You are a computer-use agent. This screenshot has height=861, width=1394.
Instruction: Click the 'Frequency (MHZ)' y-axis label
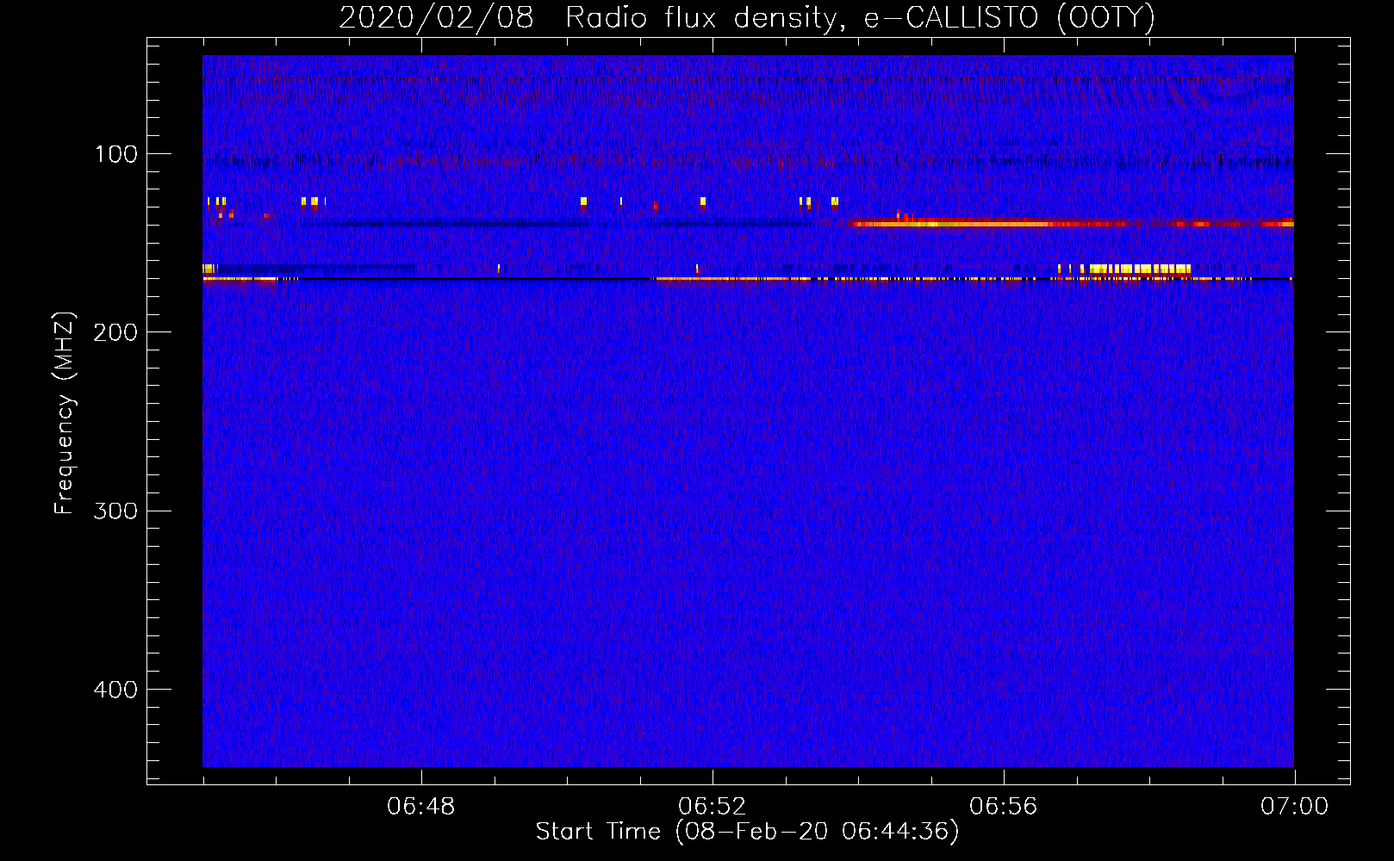[x=65, y=413]
